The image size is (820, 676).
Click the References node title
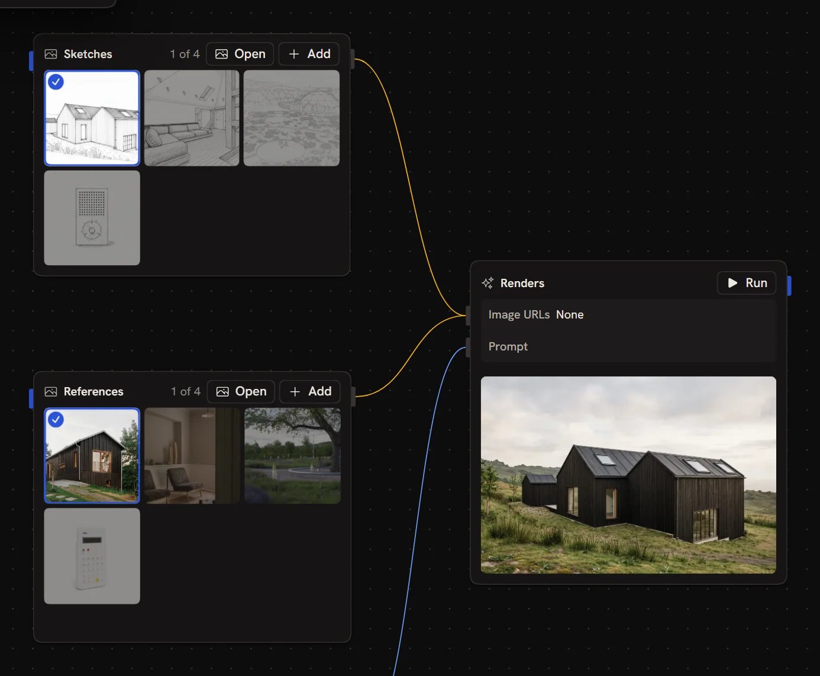tap(93, 391)
